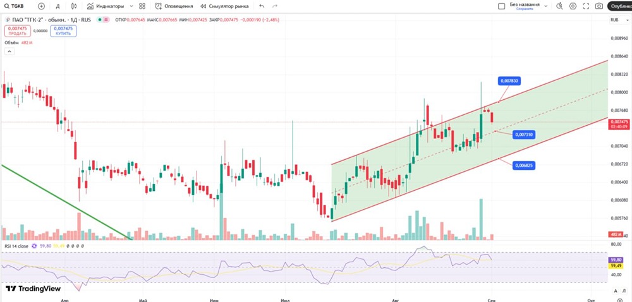Collapse the indicator legend chevron
The image size is (632, 302).
pyautogui.click(x=9, y=52)
